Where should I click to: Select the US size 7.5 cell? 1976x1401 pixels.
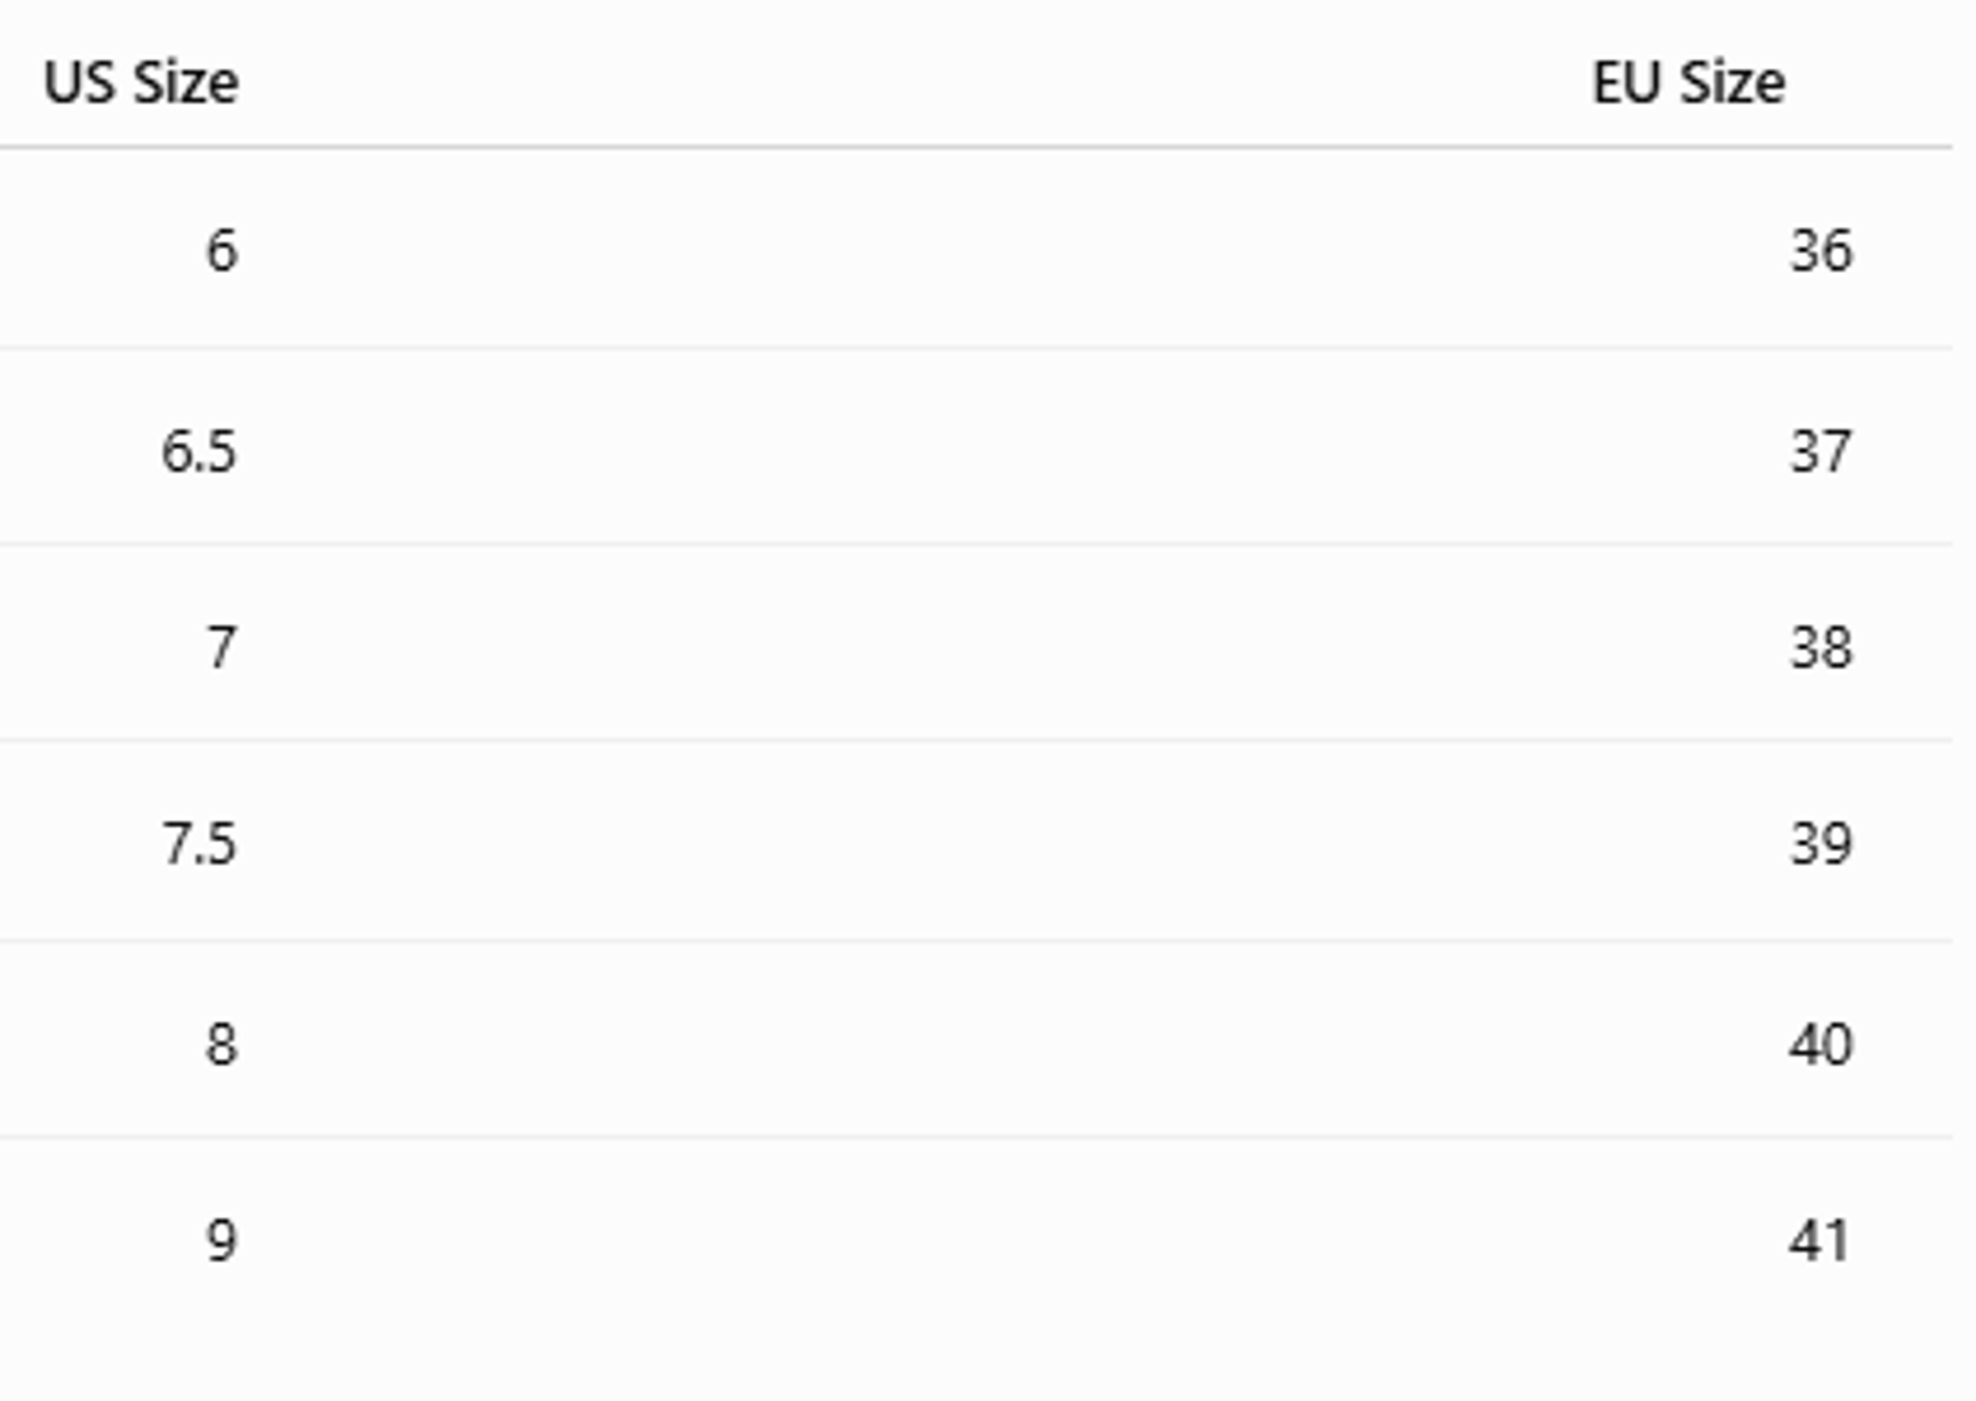tap(199, 844)
